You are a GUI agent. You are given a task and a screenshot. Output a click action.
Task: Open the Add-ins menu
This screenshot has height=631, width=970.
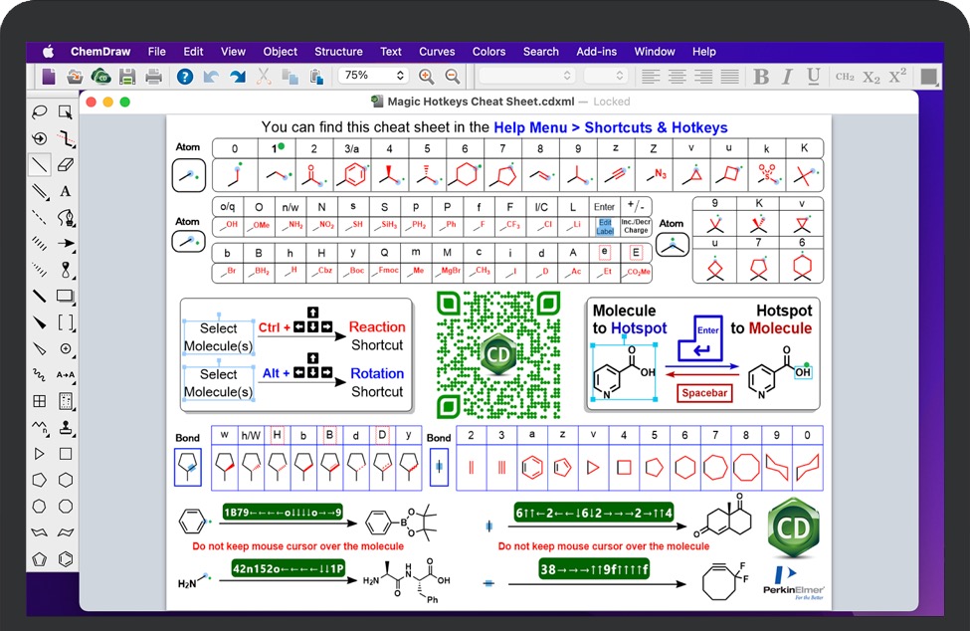click(x=596, y=52)
